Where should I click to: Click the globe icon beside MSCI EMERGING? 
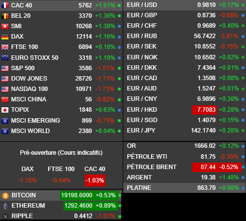tap(5, 121)
